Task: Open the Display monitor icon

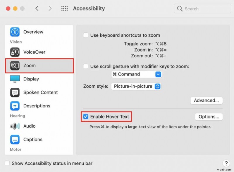Action: (15, 79)
